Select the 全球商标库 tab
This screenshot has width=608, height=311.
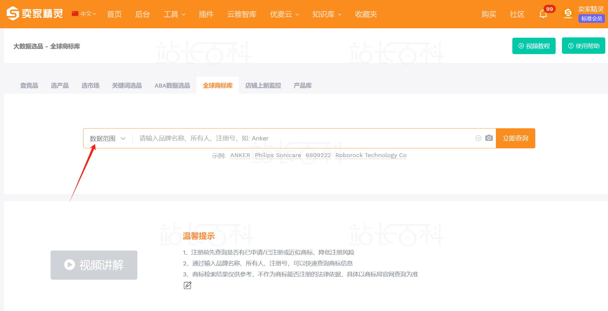[x=217, y=85]
